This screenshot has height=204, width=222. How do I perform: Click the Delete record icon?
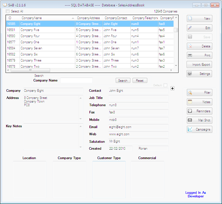point(190,46)
